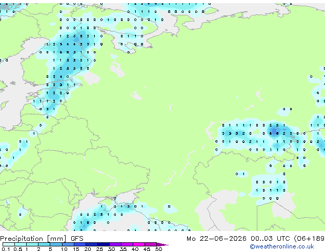Click the '10' legend scale label
The height and width of the screenshot is (251, 325).
pyautogui.click(x=64, y=249)
